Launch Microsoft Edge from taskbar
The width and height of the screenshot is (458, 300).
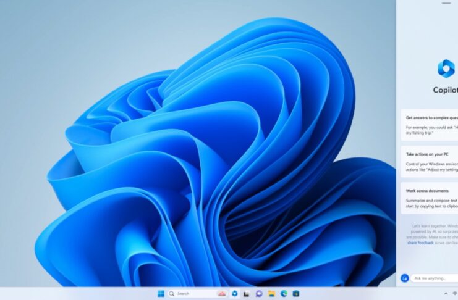[x=284, y=294]
